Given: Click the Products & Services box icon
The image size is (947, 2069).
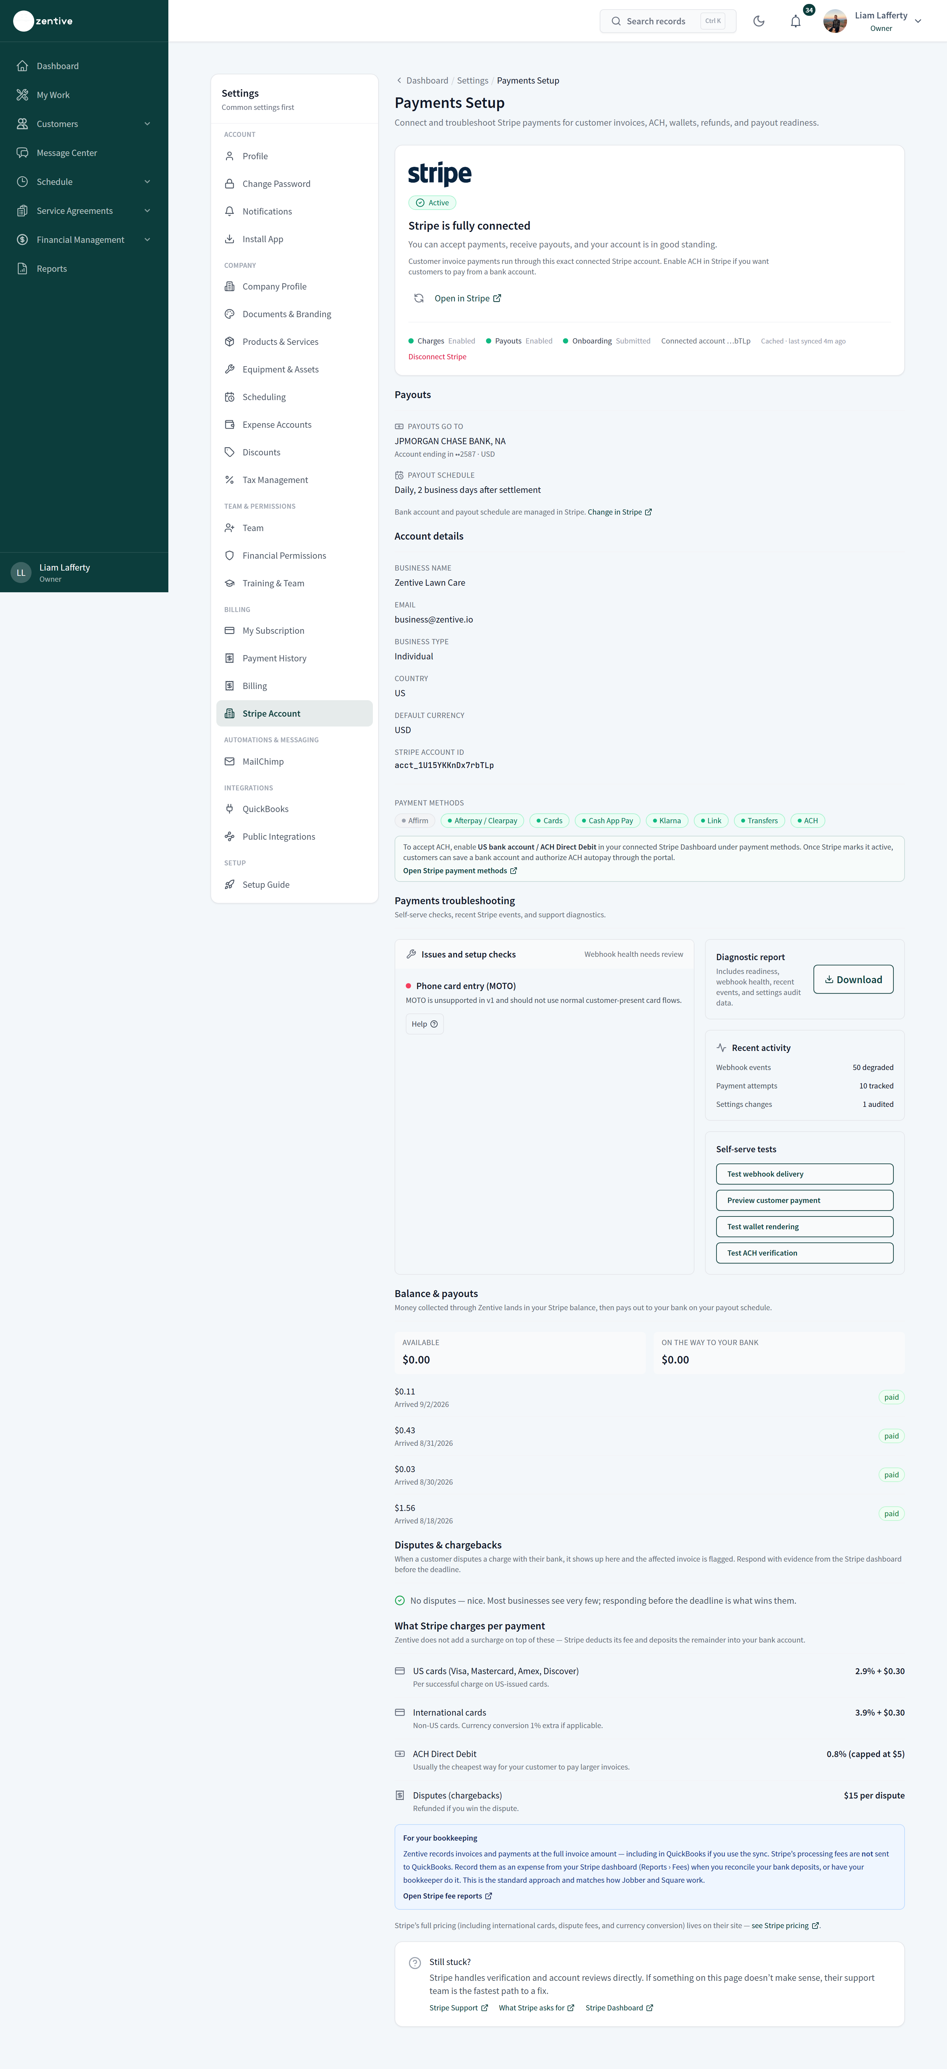Looking at the screenshot, I should pos(230,341).
